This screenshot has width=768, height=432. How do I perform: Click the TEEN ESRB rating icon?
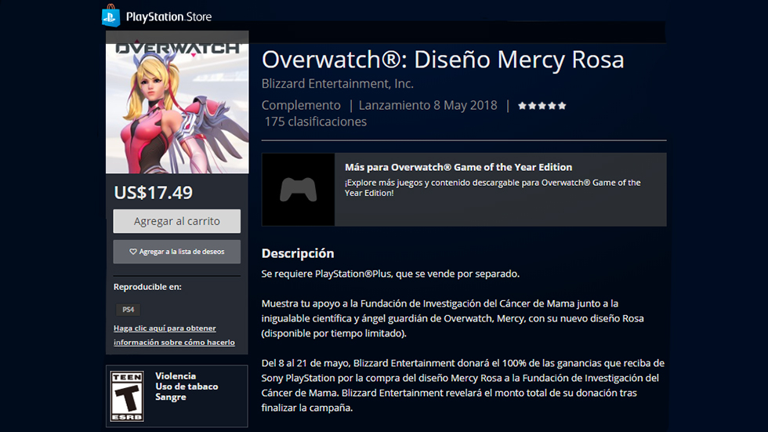[127, 396]
